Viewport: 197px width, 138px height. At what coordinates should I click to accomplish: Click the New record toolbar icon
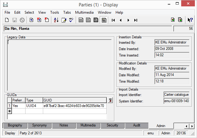click(x=7, y=20)
